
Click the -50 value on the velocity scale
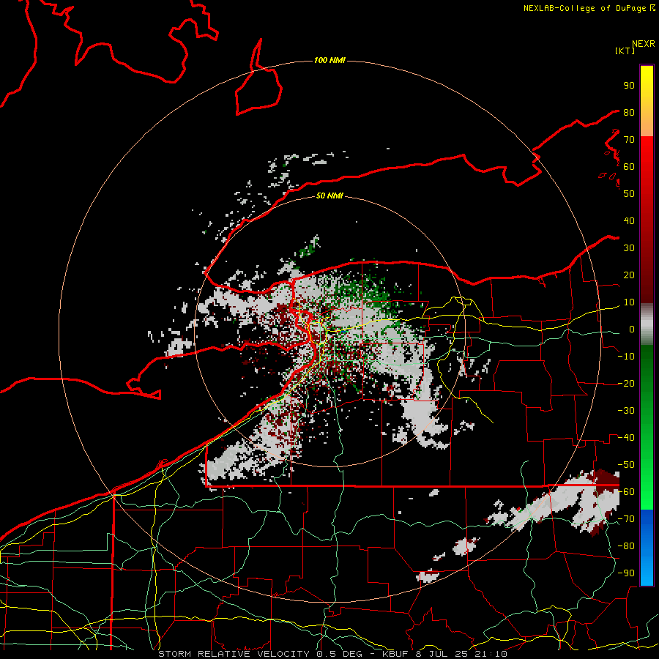(x=626, y=465)
